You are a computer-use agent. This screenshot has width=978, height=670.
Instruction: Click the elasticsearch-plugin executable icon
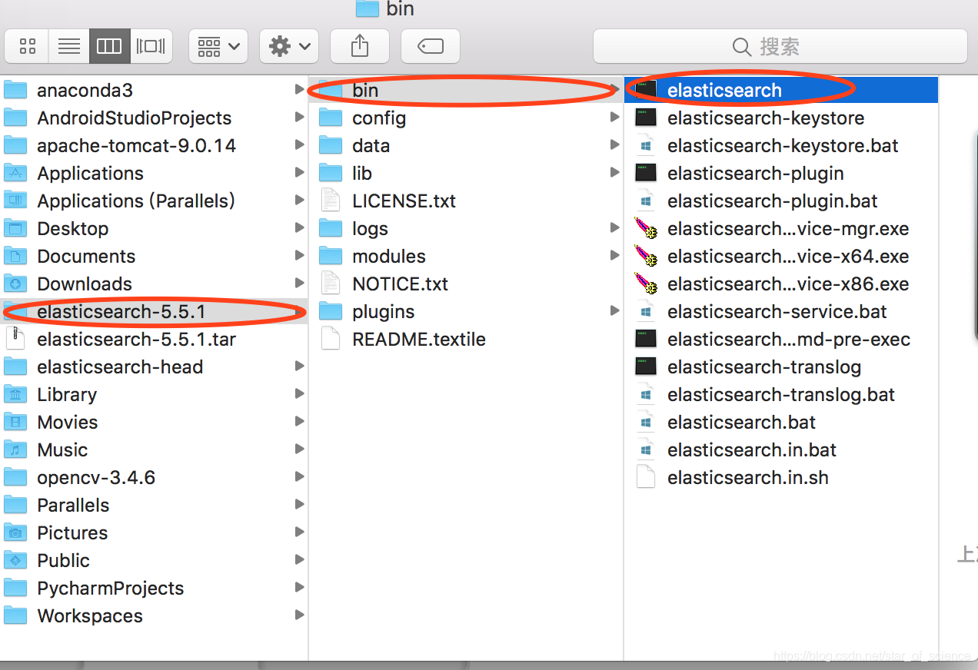tap(646, 174)
